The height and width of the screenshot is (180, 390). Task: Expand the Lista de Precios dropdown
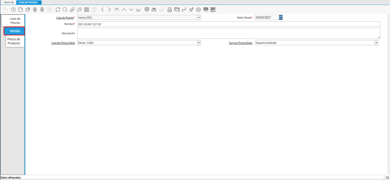[199, 17]
